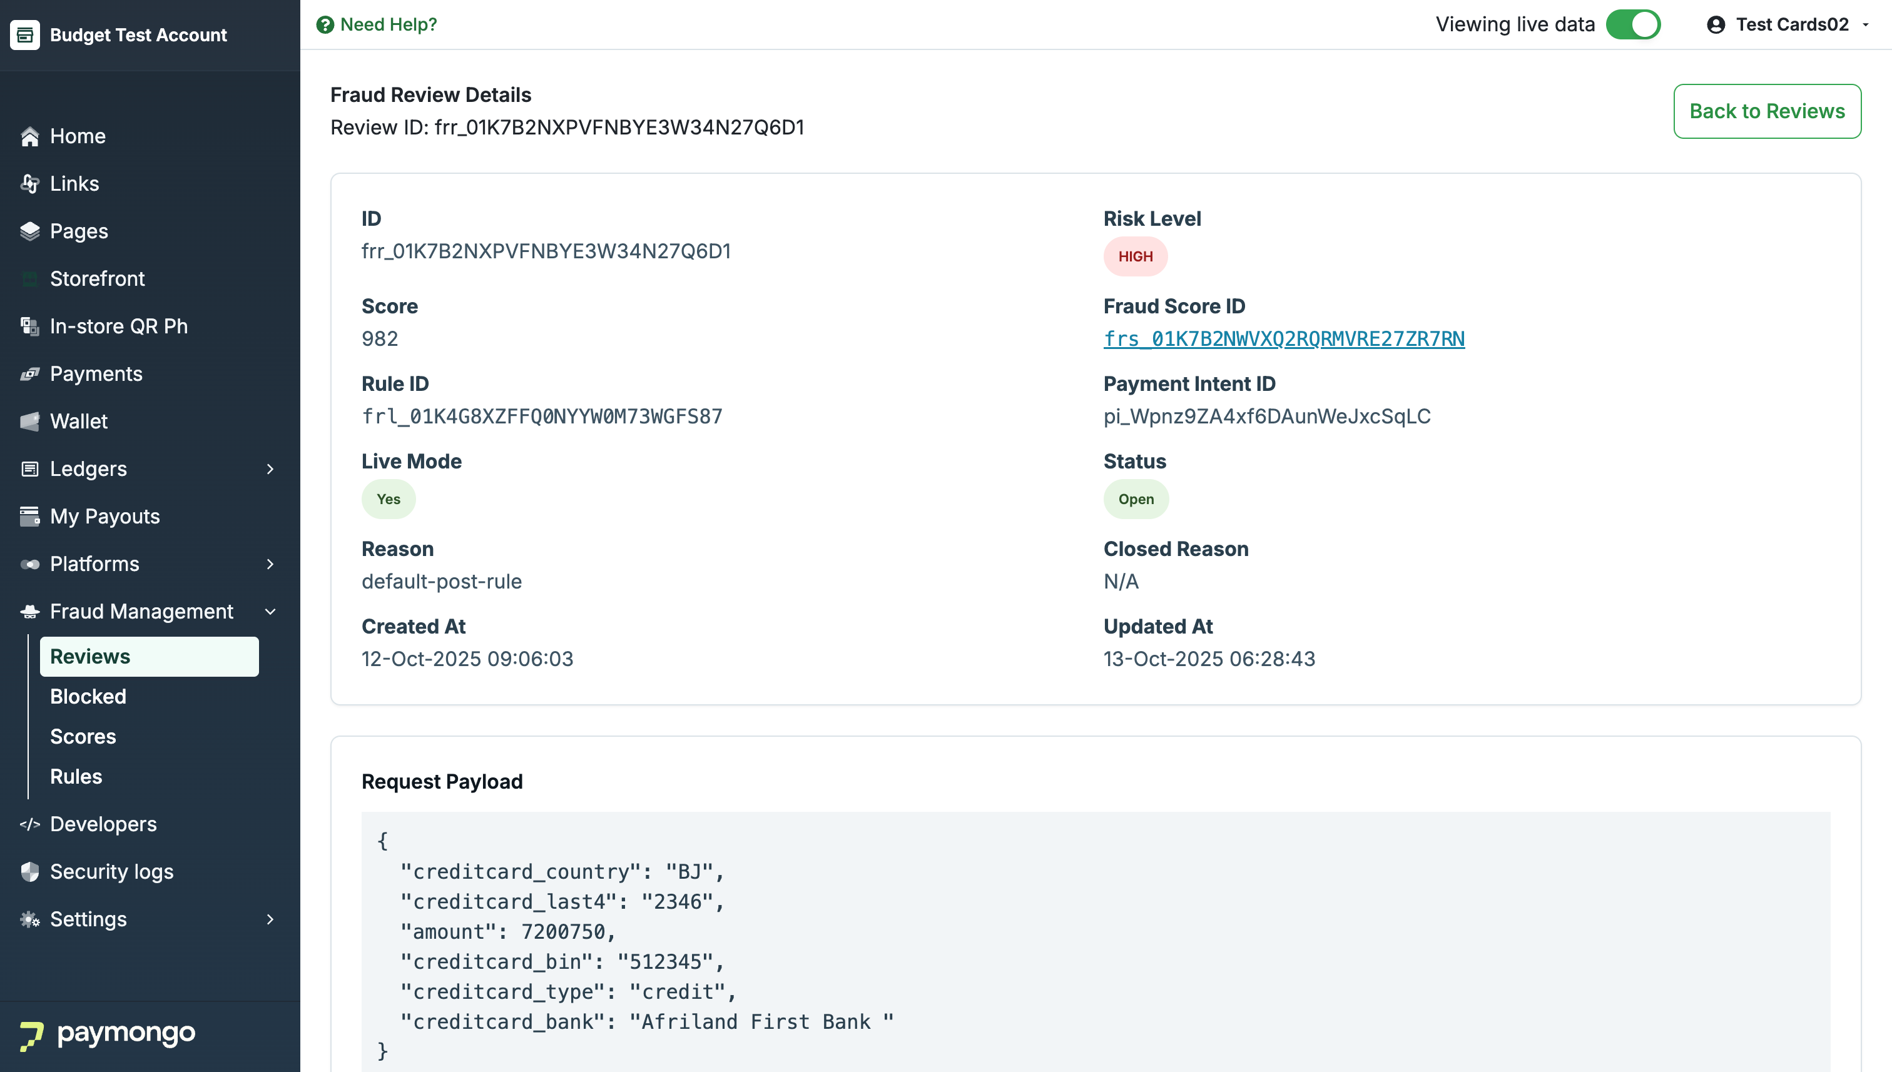Open the Blocked fraud submenu item

(x=88, y=697)
